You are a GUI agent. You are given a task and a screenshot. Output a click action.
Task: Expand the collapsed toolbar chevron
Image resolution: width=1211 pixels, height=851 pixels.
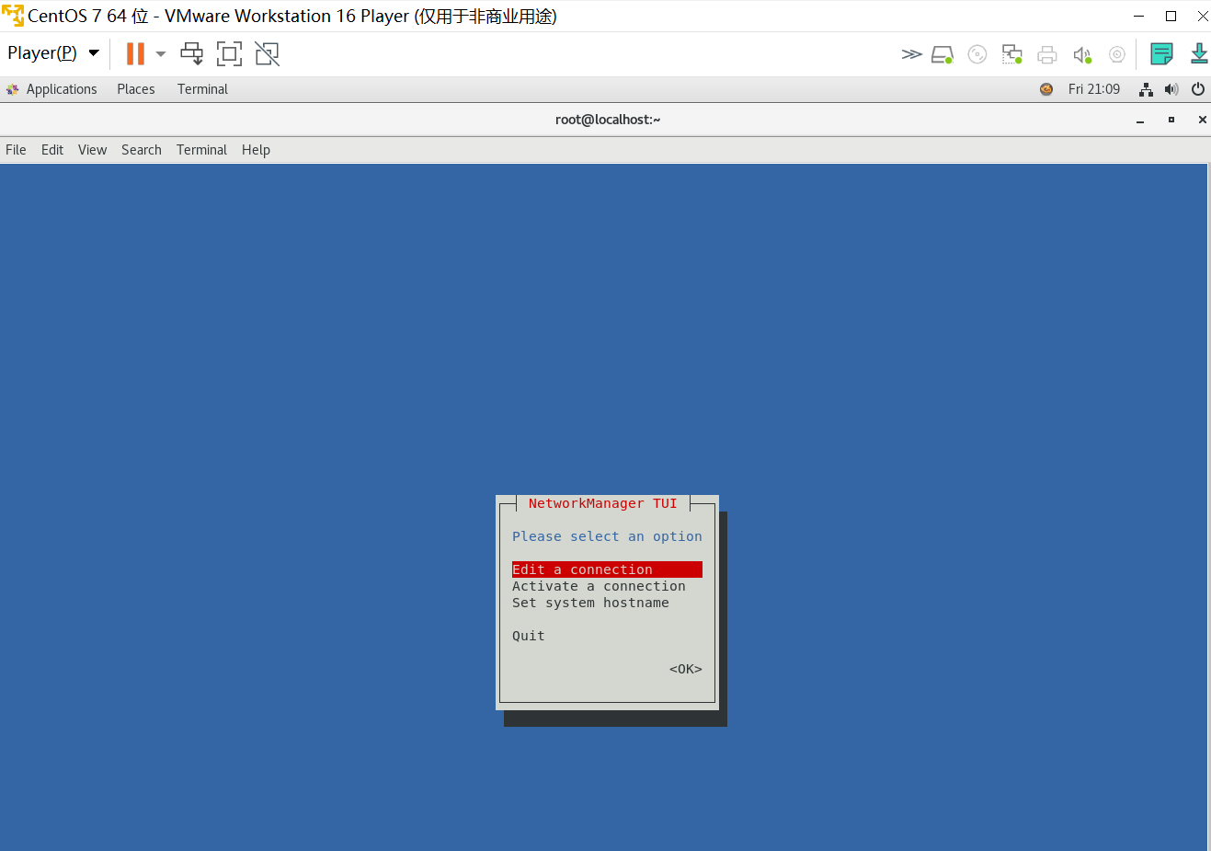point(911,53)
